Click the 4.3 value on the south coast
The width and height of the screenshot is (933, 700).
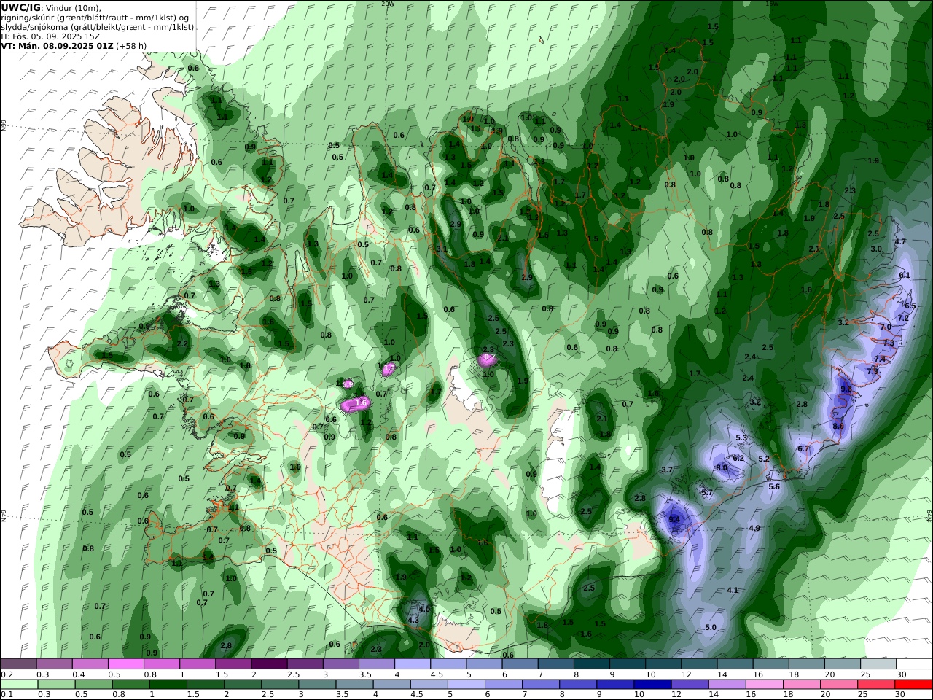click(x=413, y=620)
